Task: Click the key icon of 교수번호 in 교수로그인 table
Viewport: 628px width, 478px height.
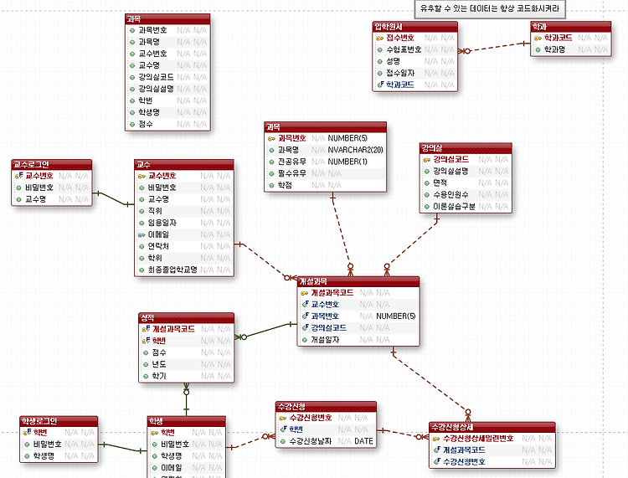Action: [x=18, y=176]
